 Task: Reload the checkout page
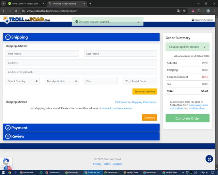(16, 11)
